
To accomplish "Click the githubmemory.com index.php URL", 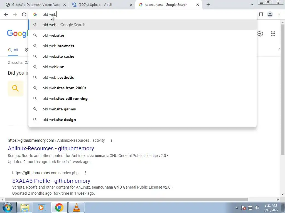I will pos(45,173).
